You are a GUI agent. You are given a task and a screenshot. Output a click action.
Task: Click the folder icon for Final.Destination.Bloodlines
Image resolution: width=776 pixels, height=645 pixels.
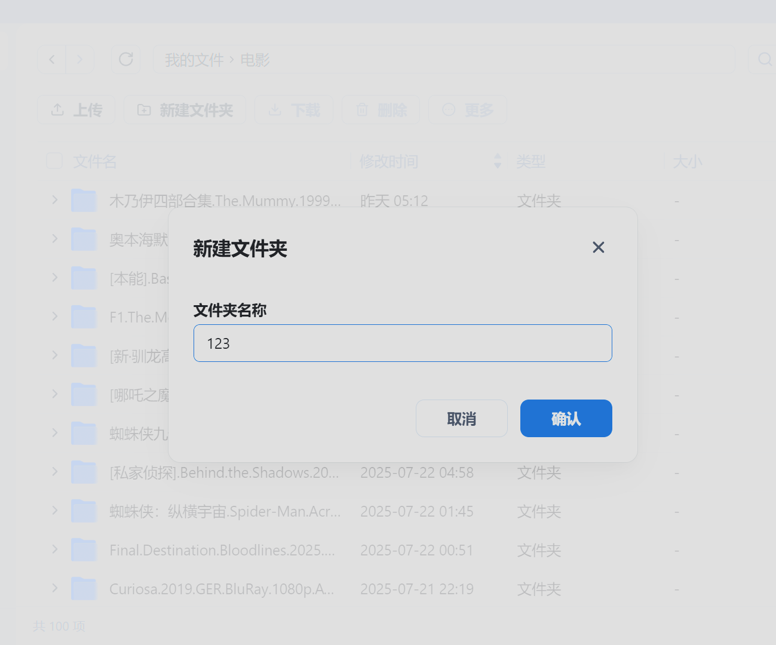tap(84, 550)
